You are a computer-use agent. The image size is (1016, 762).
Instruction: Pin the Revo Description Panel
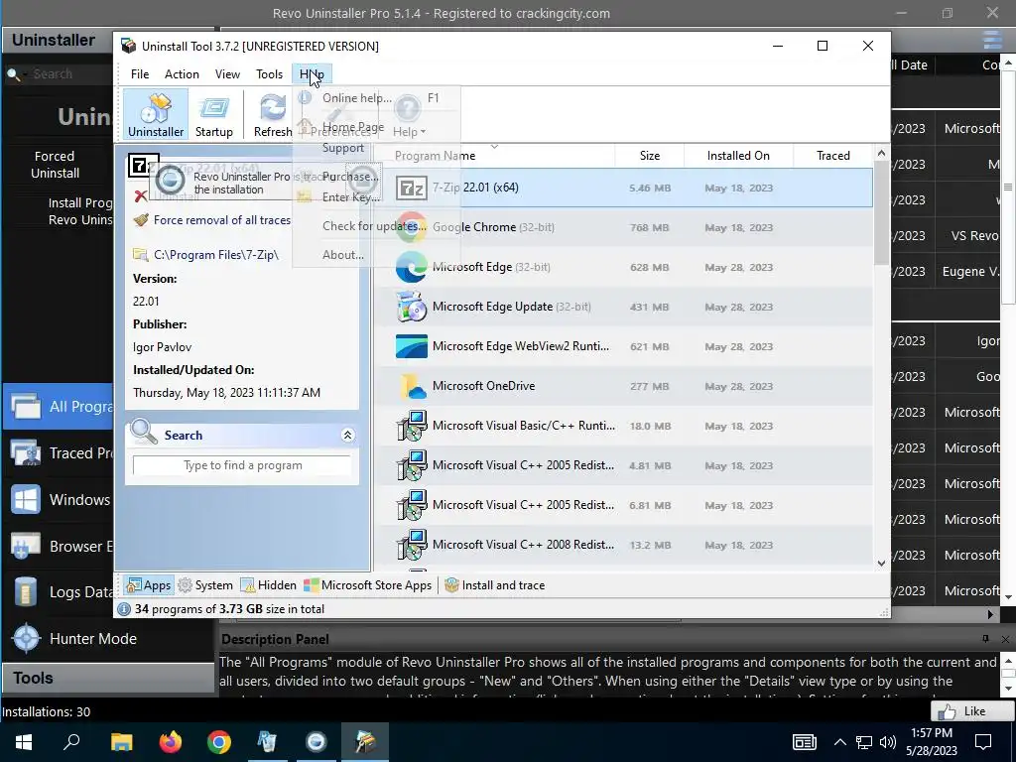coord(985,639)
